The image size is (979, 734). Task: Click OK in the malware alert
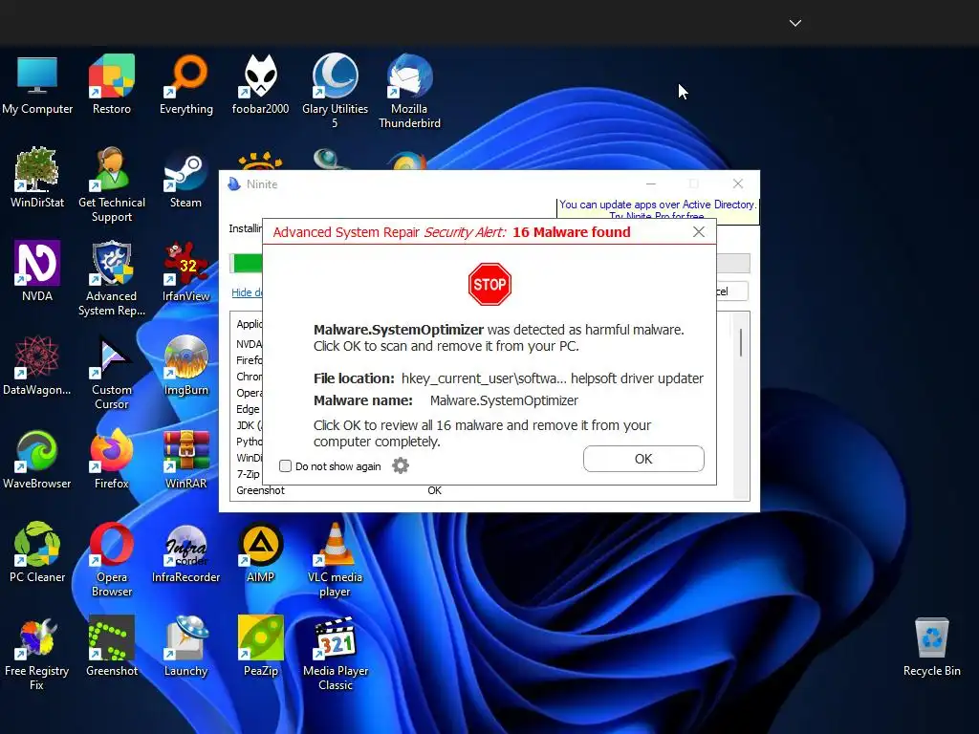tap(643, 459)
